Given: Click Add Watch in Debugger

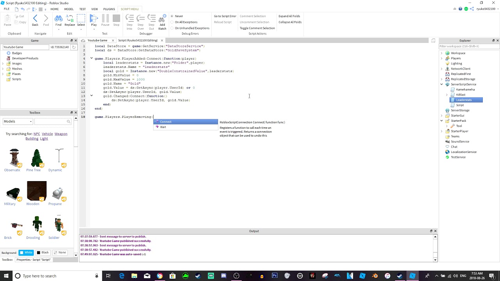Looking at the screenshot, I should pyautogui.click(x=162, y=22).
